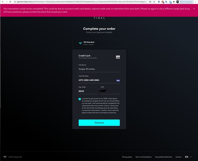
Task: Open the Privacy policy link
Action: coord(127,157)
